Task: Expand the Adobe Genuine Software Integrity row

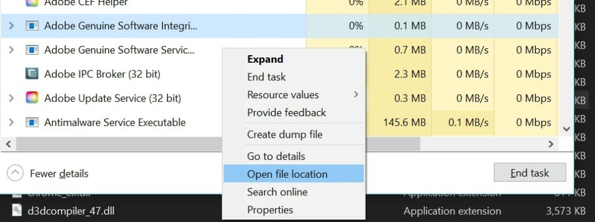Action: [11, 26]
